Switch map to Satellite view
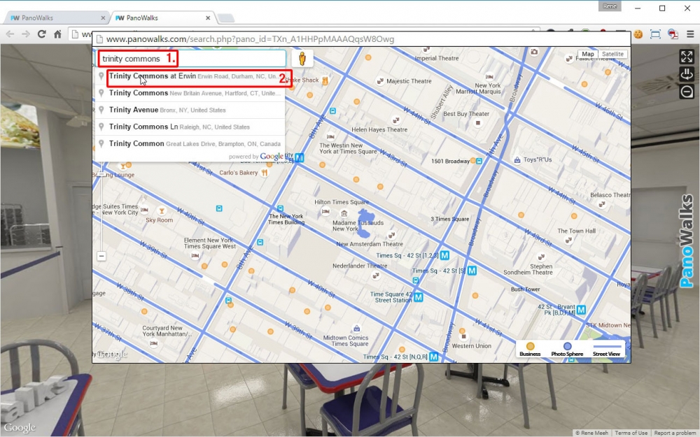700x437 pixels. coord(612,54)
